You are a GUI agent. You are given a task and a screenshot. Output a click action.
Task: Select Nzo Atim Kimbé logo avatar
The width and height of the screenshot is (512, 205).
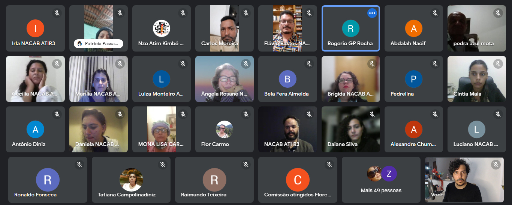tap(162, 28)
